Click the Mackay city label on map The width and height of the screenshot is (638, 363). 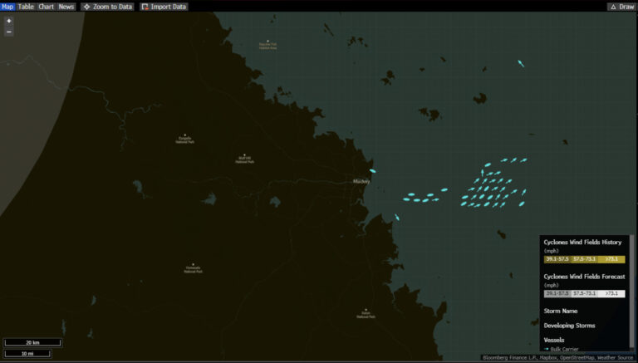pos(361,180)
